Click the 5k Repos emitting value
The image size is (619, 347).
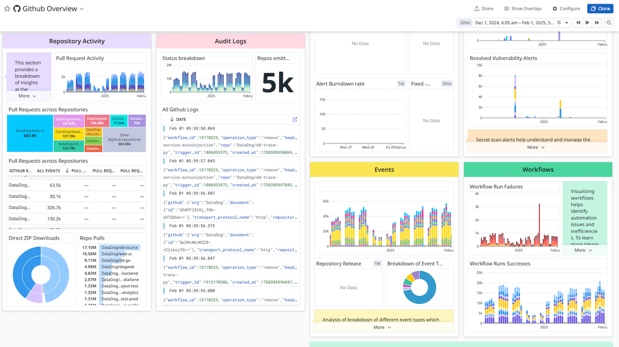point(278,83)
